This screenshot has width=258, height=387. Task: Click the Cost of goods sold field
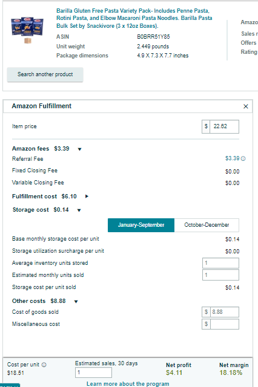coord(225,312)
